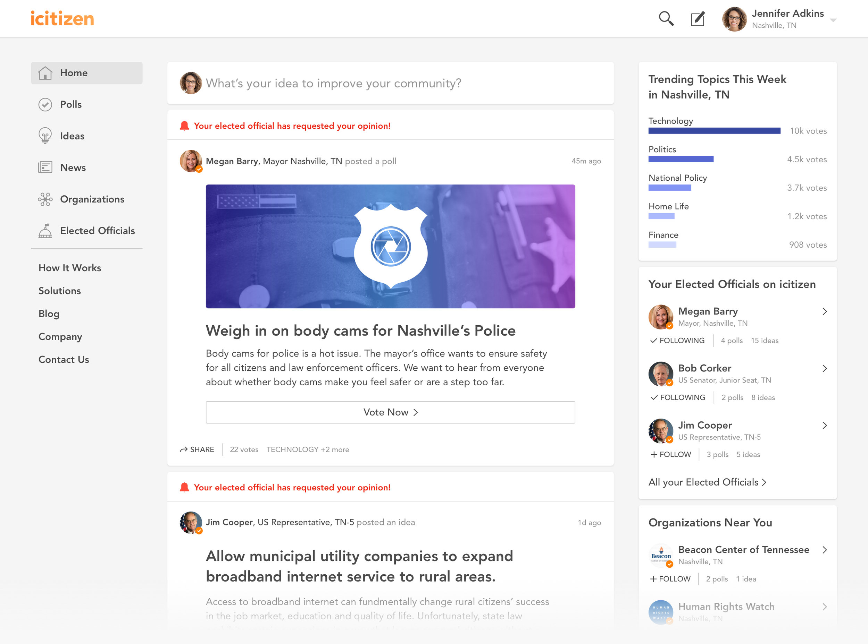Click the Vote Now button
Viewport: 868px width, 644px height.
(x=390, y=412)
